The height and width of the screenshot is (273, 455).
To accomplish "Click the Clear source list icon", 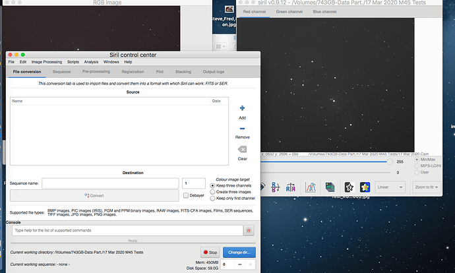I will pos(242,150).
